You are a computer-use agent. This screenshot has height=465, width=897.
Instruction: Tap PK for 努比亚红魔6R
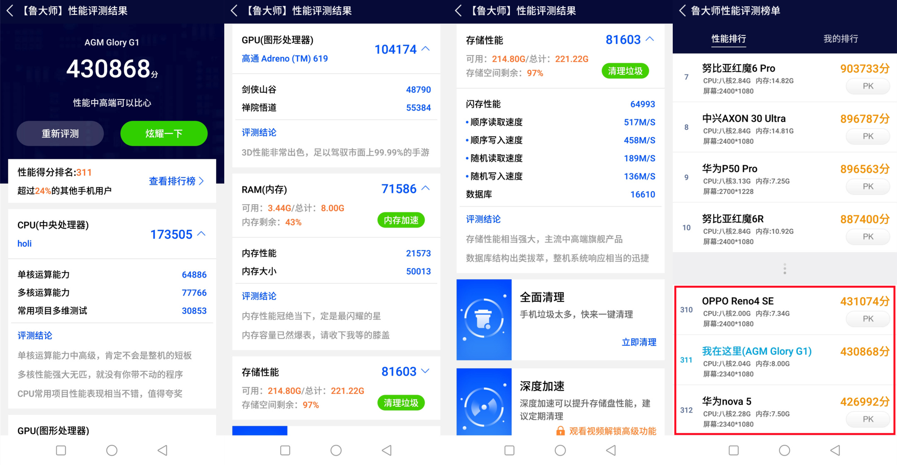(x=868, y=237)
